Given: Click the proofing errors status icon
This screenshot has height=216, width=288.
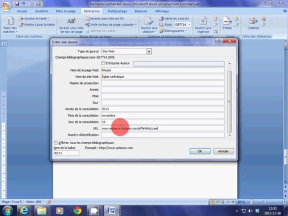Looking at the screenshot, I should pyautogui.click(x=49, y=202).
